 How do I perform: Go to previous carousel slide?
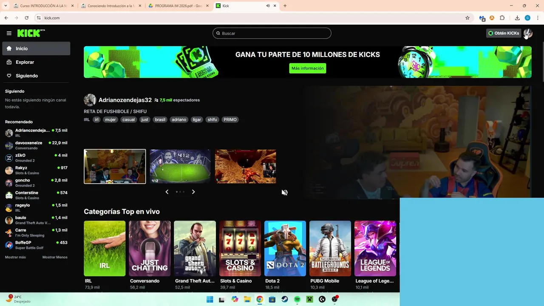(x=167, y=192)
